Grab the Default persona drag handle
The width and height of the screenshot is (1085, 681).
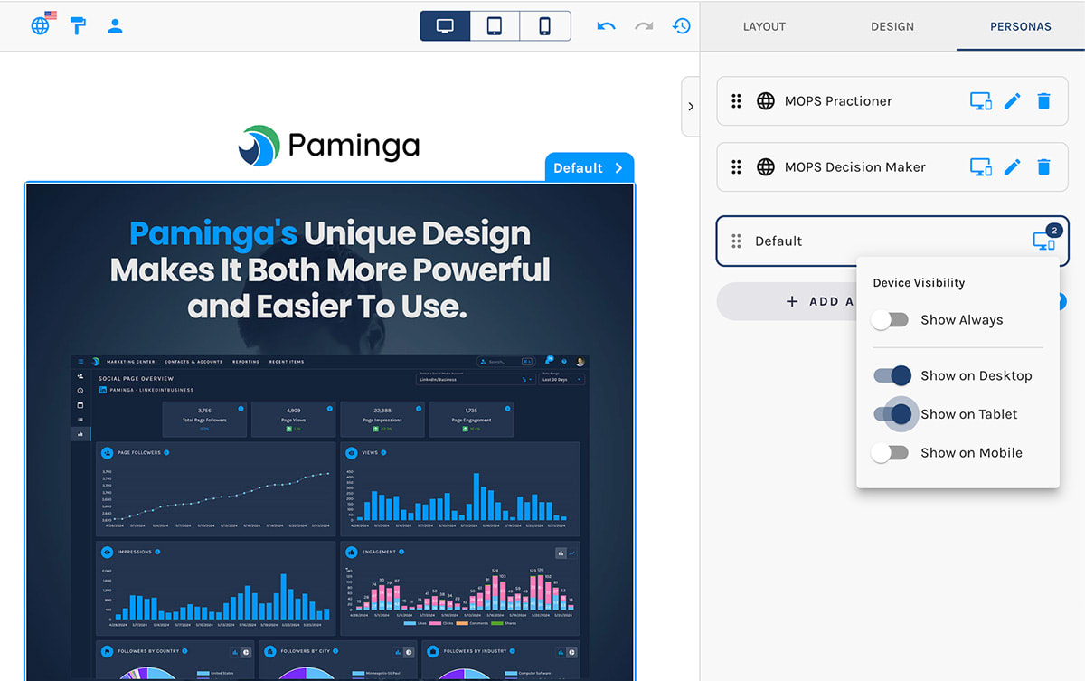point(736,241)
